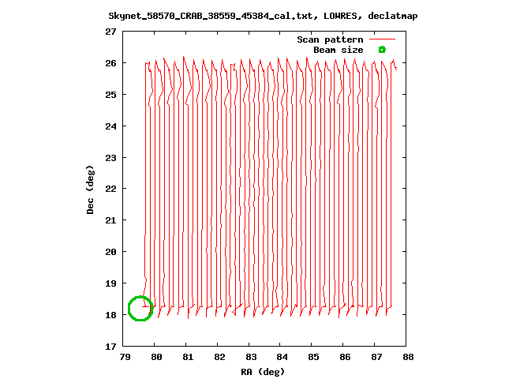Click the y-axis tick label 22
Screen dimensions: 505x379
point(110,189)
